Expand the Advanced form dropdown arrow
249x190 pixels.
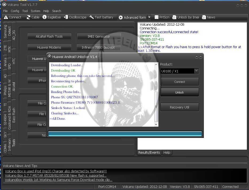[x=149, y=17]
